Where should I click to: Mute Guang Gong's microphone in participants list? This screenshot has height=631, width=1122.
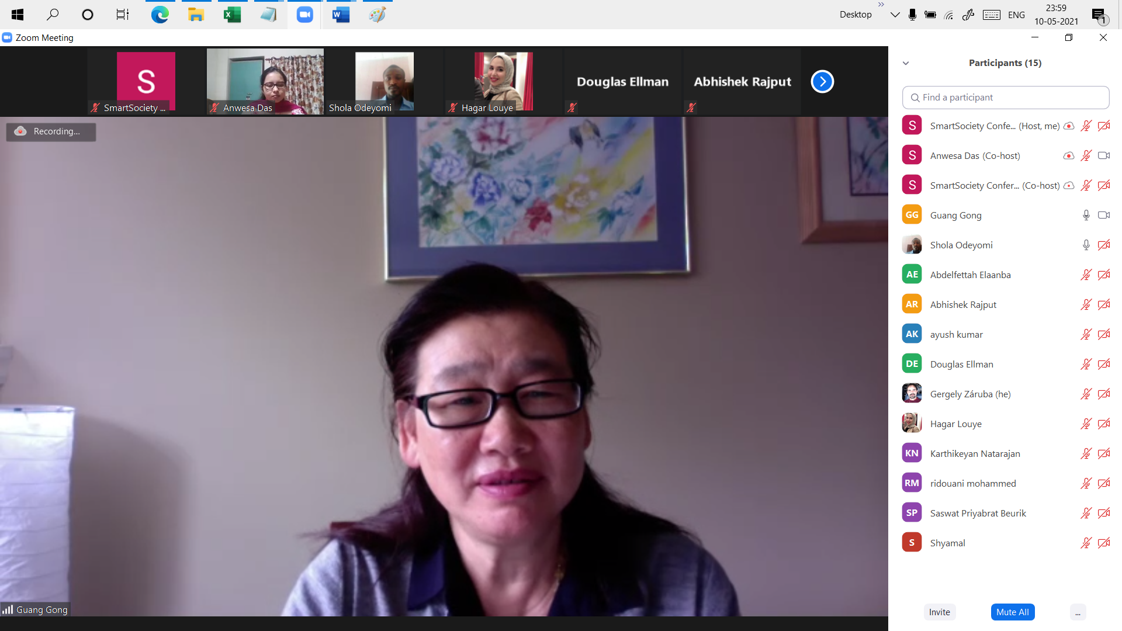(1086, 215)
